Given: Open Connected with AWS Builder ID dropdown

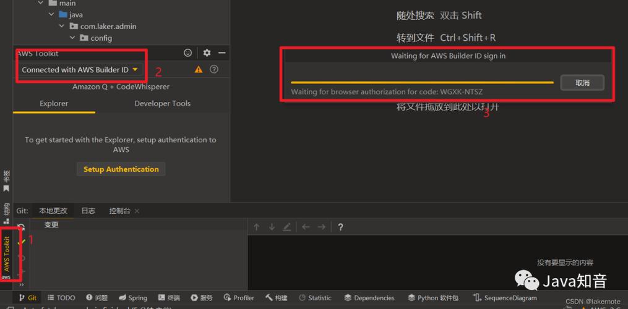Looking at the screenshot, I should (x=80, y=70).
